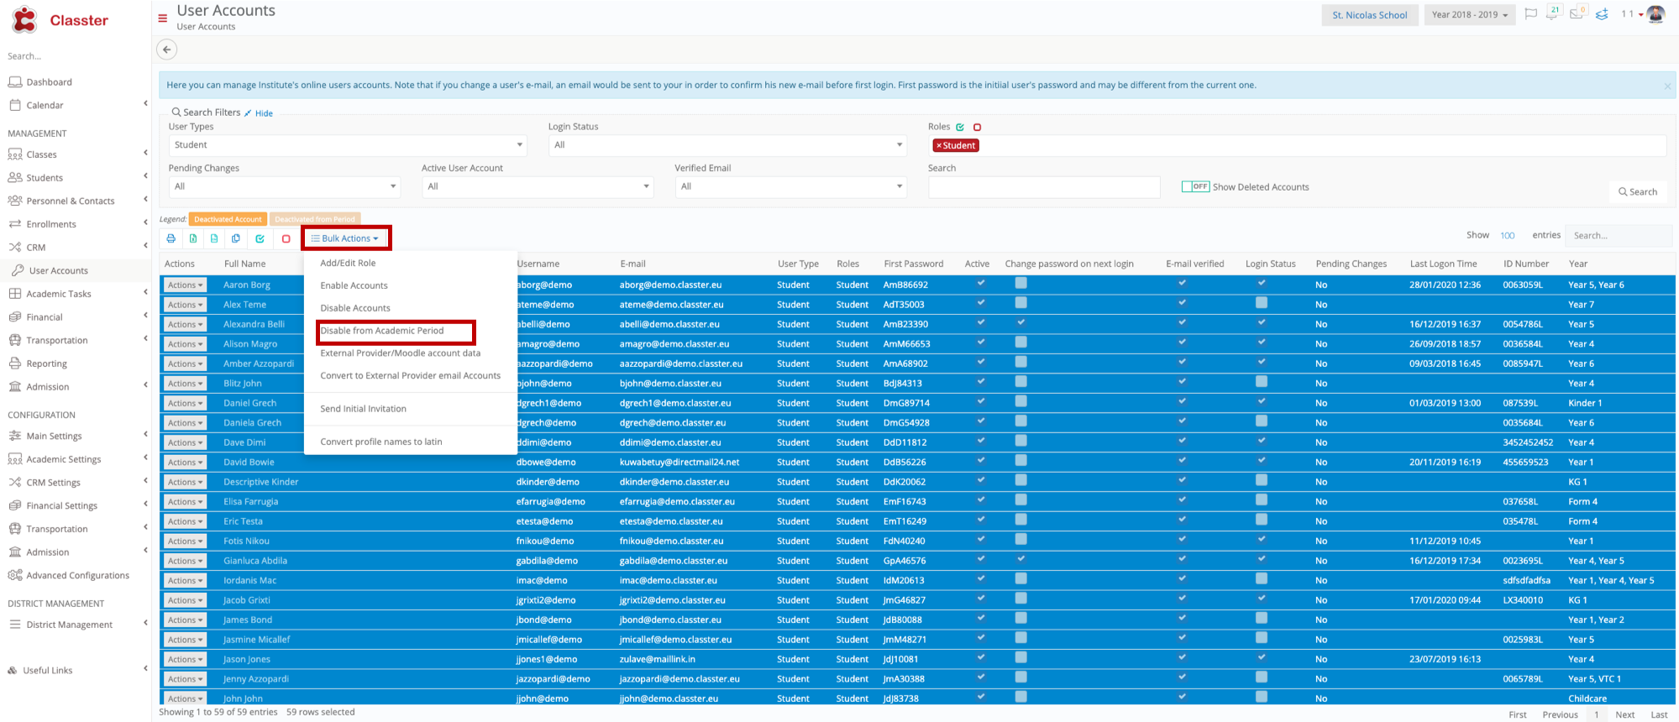
Task: Choose External Provider/Moodle account data
Action: coord(401,353)
